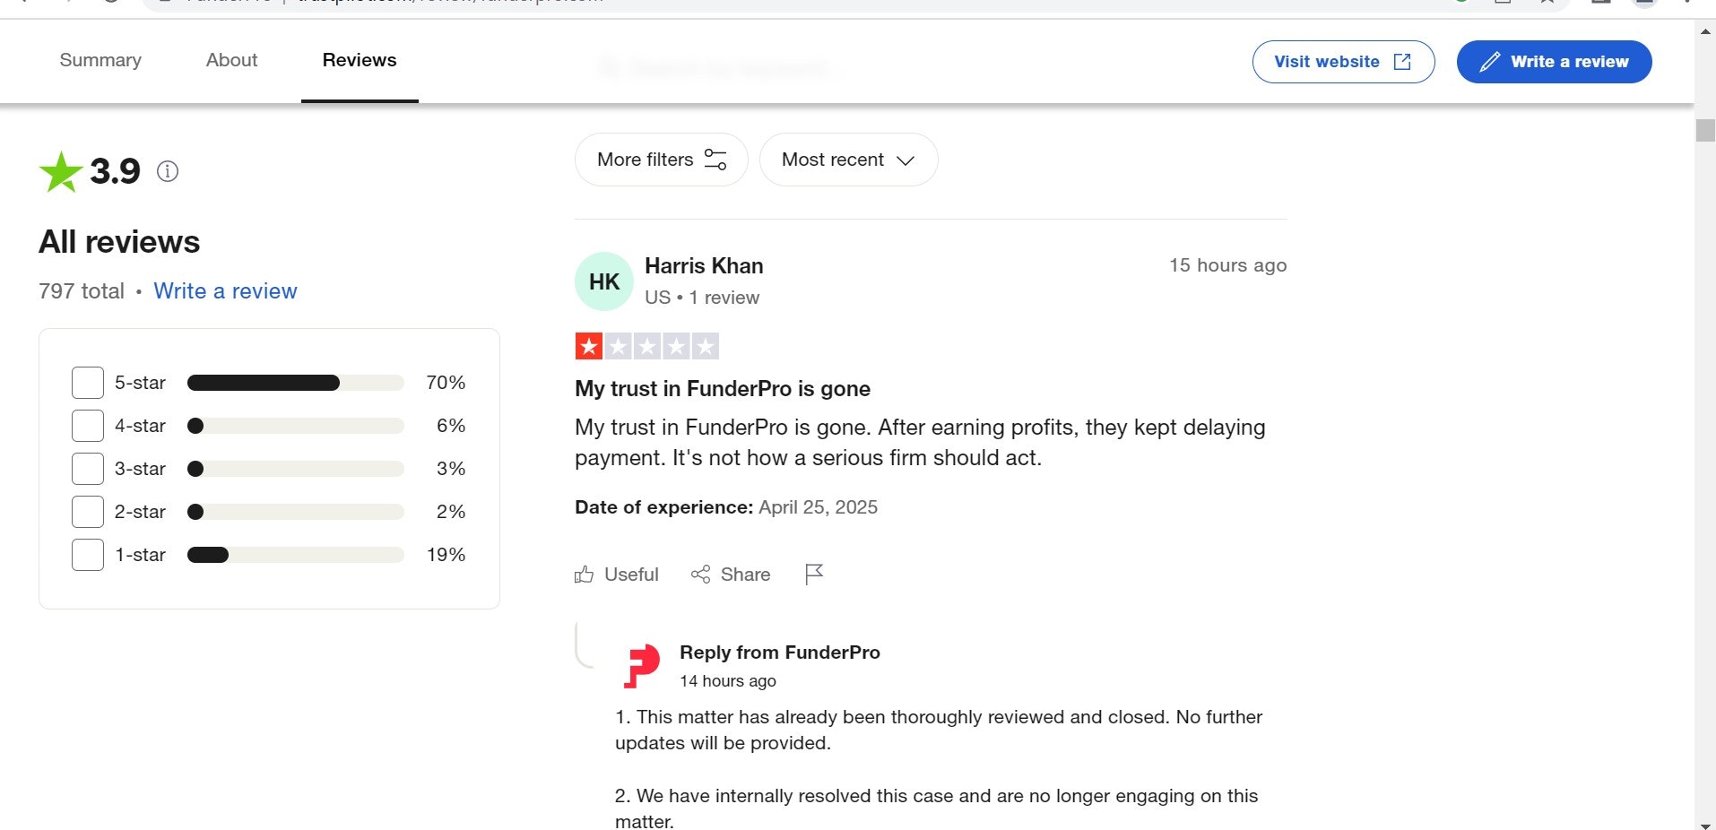Click the 5-star percentage bar

pos(295,383)
